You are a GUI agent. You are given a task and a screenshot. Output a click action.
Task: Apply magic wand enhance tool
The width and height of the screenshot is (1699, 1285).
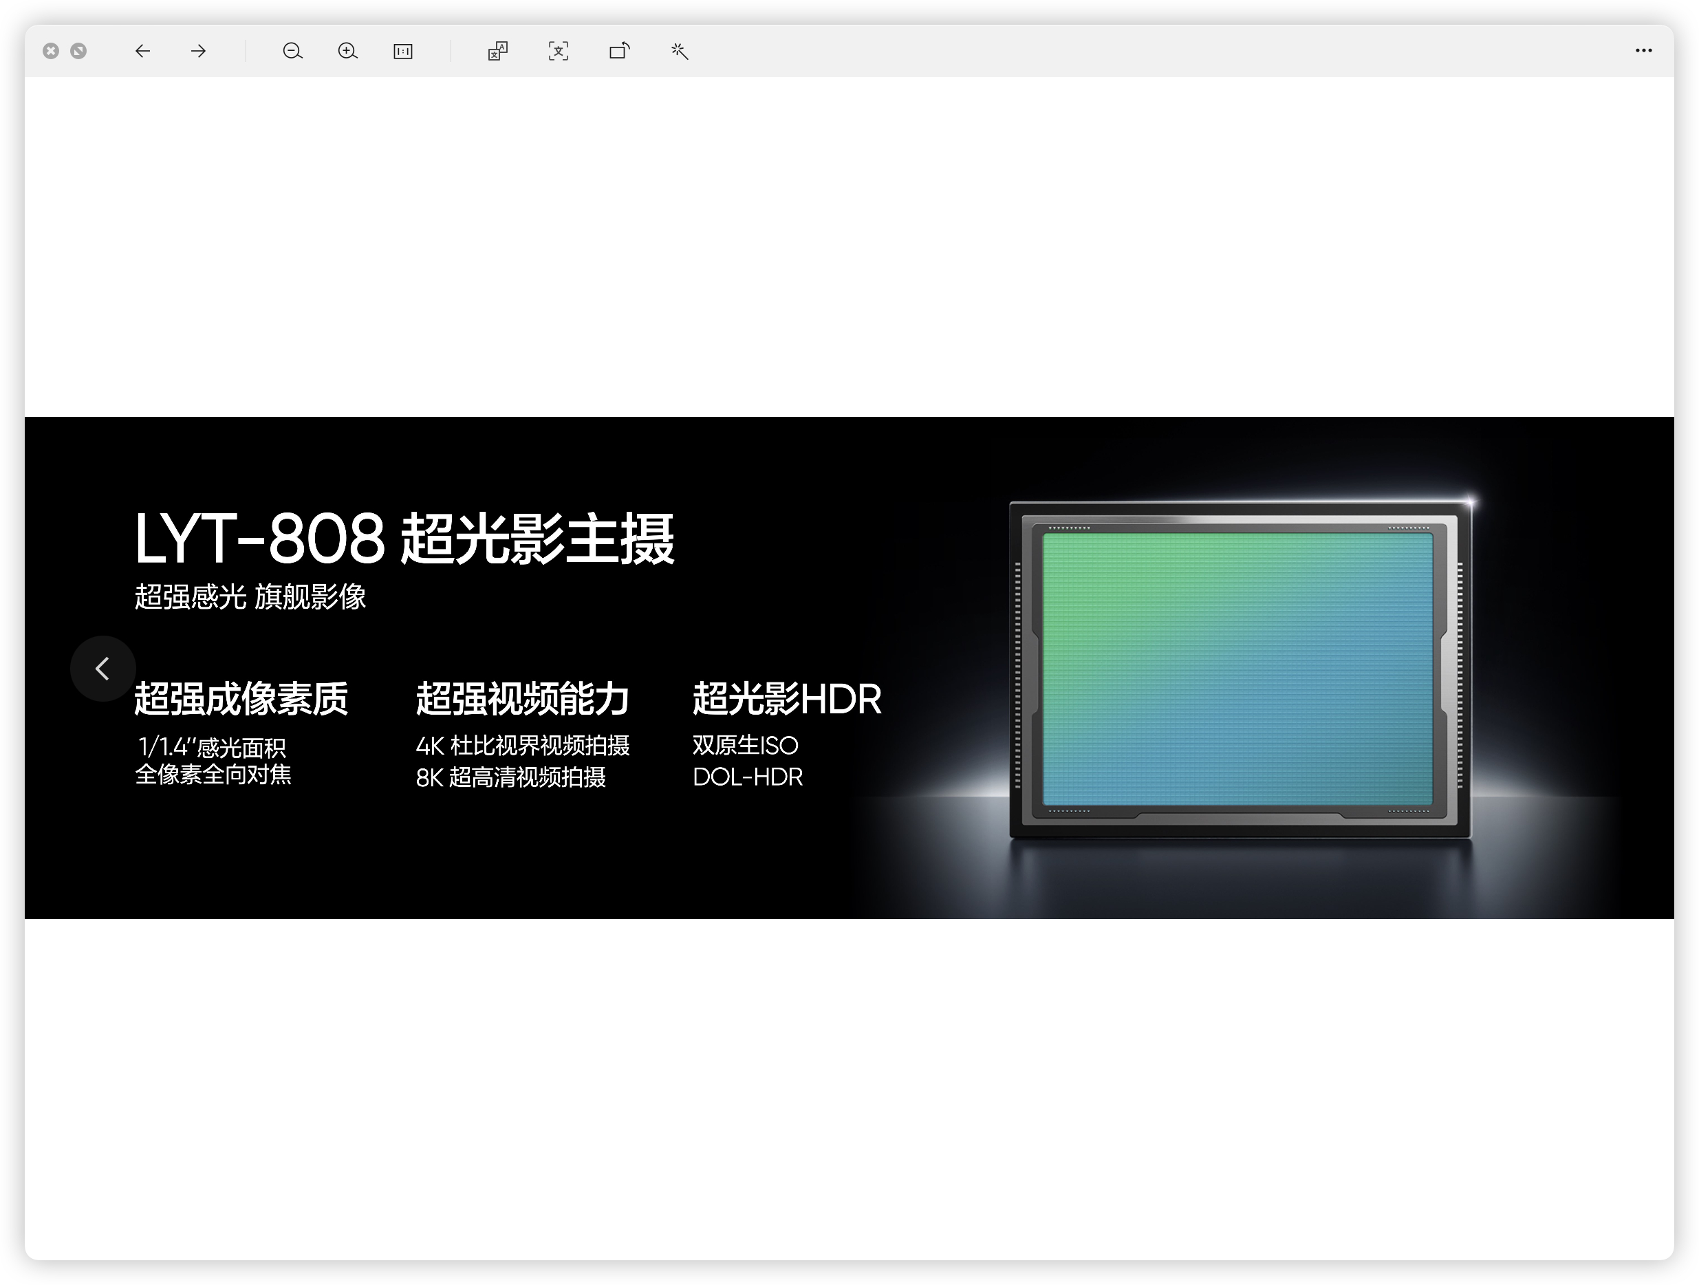[x=679, y=52]
